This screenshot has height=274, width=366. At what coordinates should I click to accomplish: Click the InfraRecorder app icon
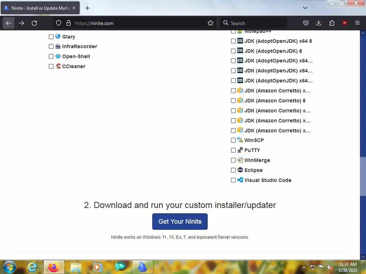(58, 46)
